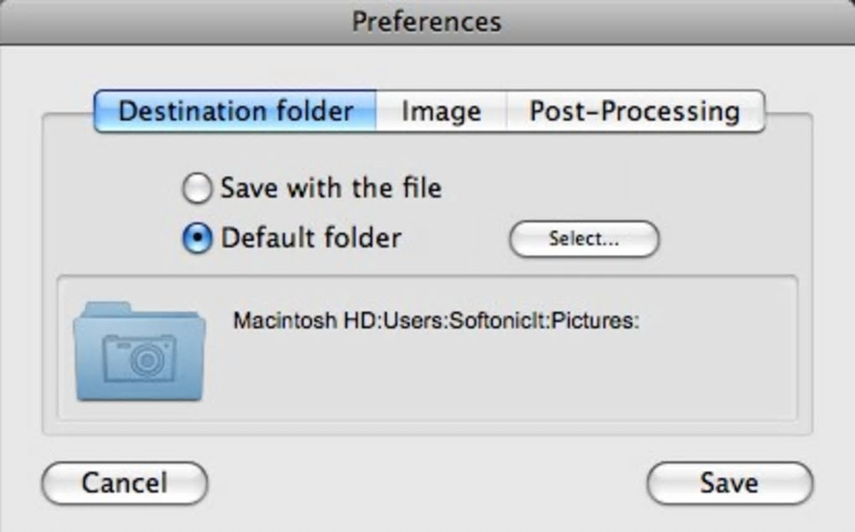This screenshot has width=855, height=532.
Task: Click empty panel area right of Select... button
Action: tap(729, 239)
